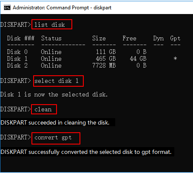Click the DISKPART> prompt before 'select disk 1'
This screenshot has width=193, height=173.
pos(15,81)
